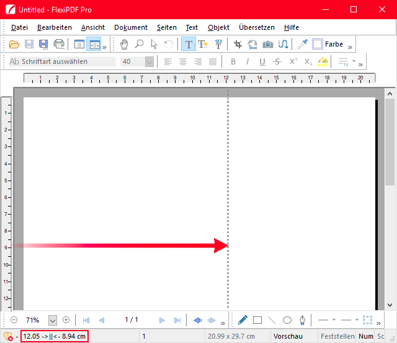Image resolution: width=397 pixels, height=343 pixels.
Task: Click the print icon
Action: click(59, 44)
